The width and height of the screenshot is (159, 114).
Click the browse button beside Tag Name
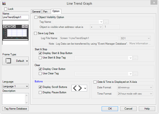tap(106, 22)
